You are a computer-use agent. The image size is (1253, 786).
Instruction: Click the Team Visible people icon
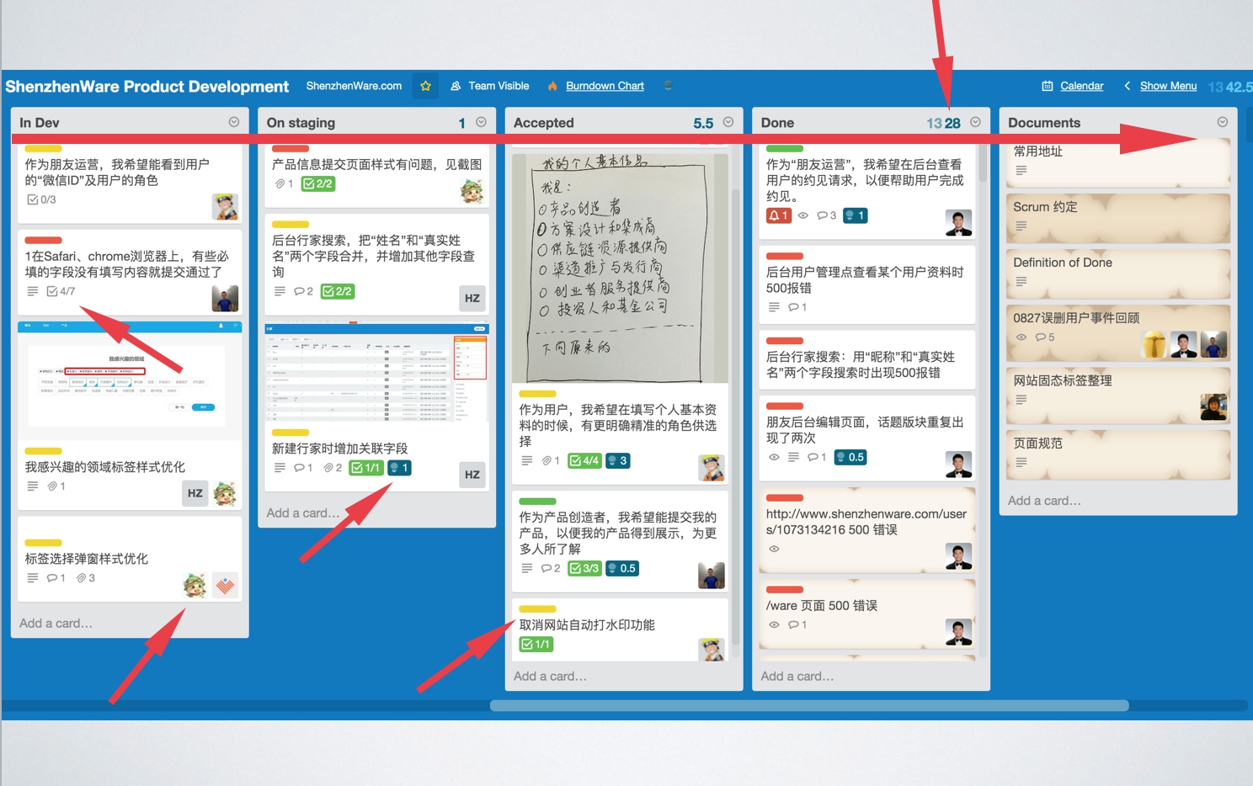tap(456, 86)
